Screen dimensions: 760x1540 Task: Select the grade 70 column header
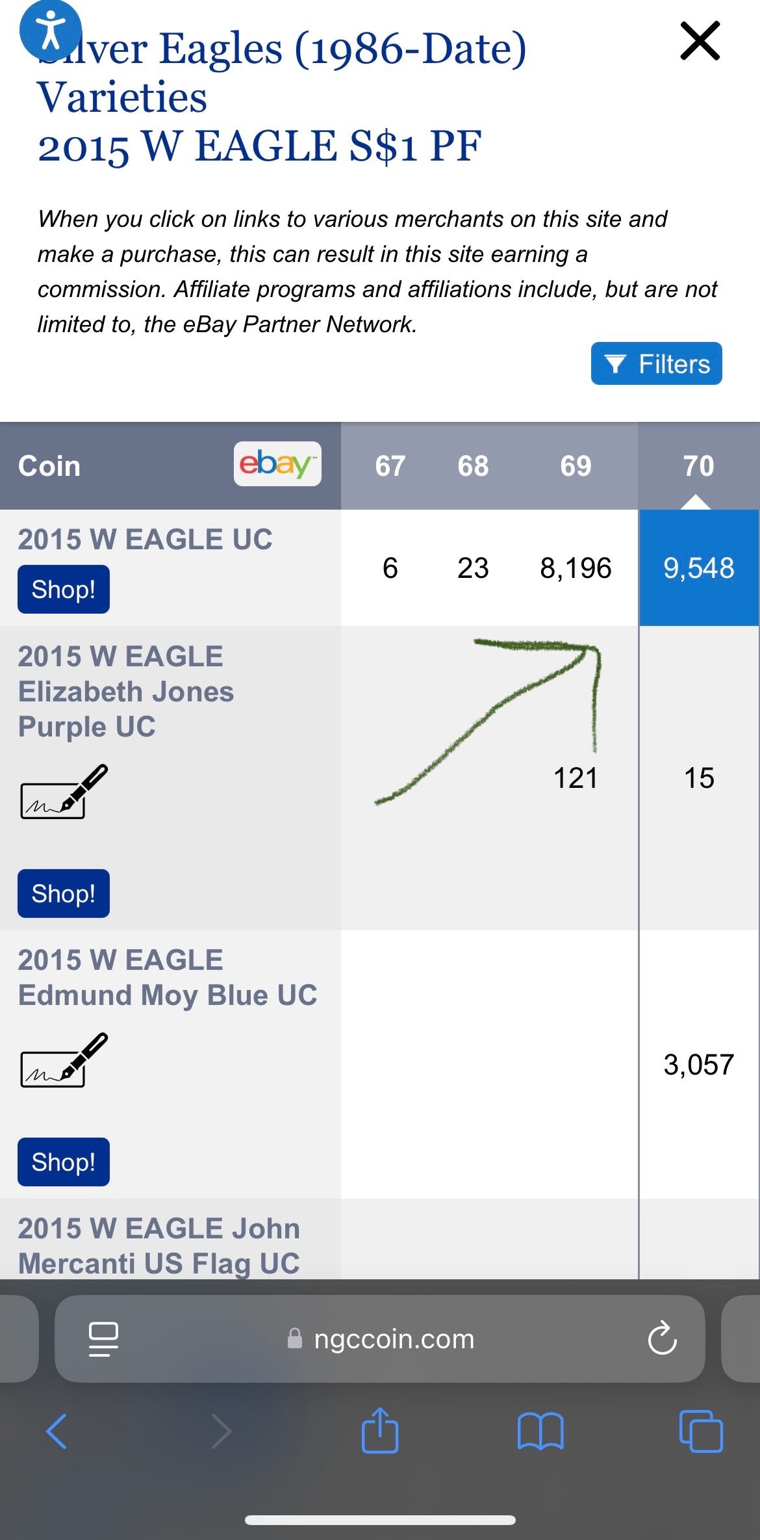pyautogui.click(x=698, y=466)
